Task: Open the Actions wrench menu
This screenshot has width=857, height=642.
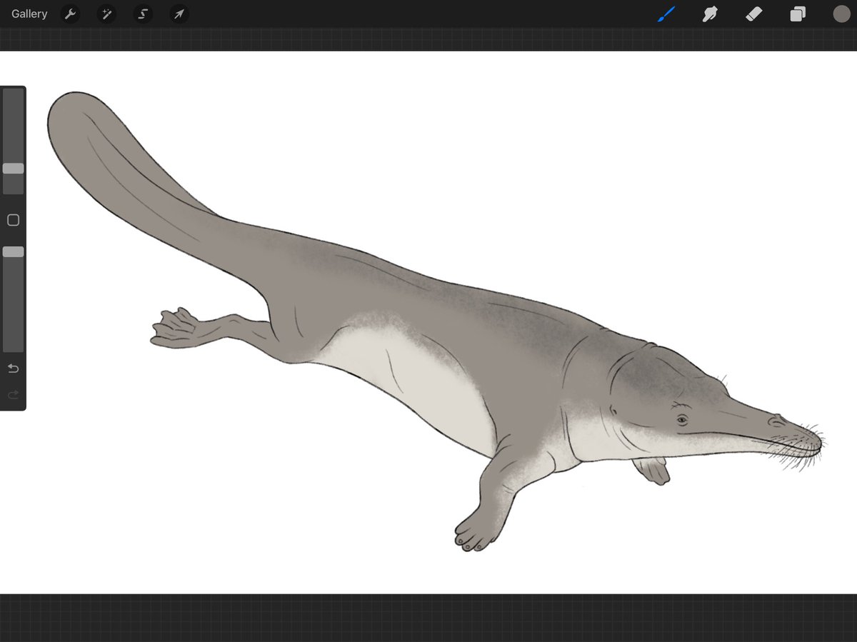Action: click(70, 14)
